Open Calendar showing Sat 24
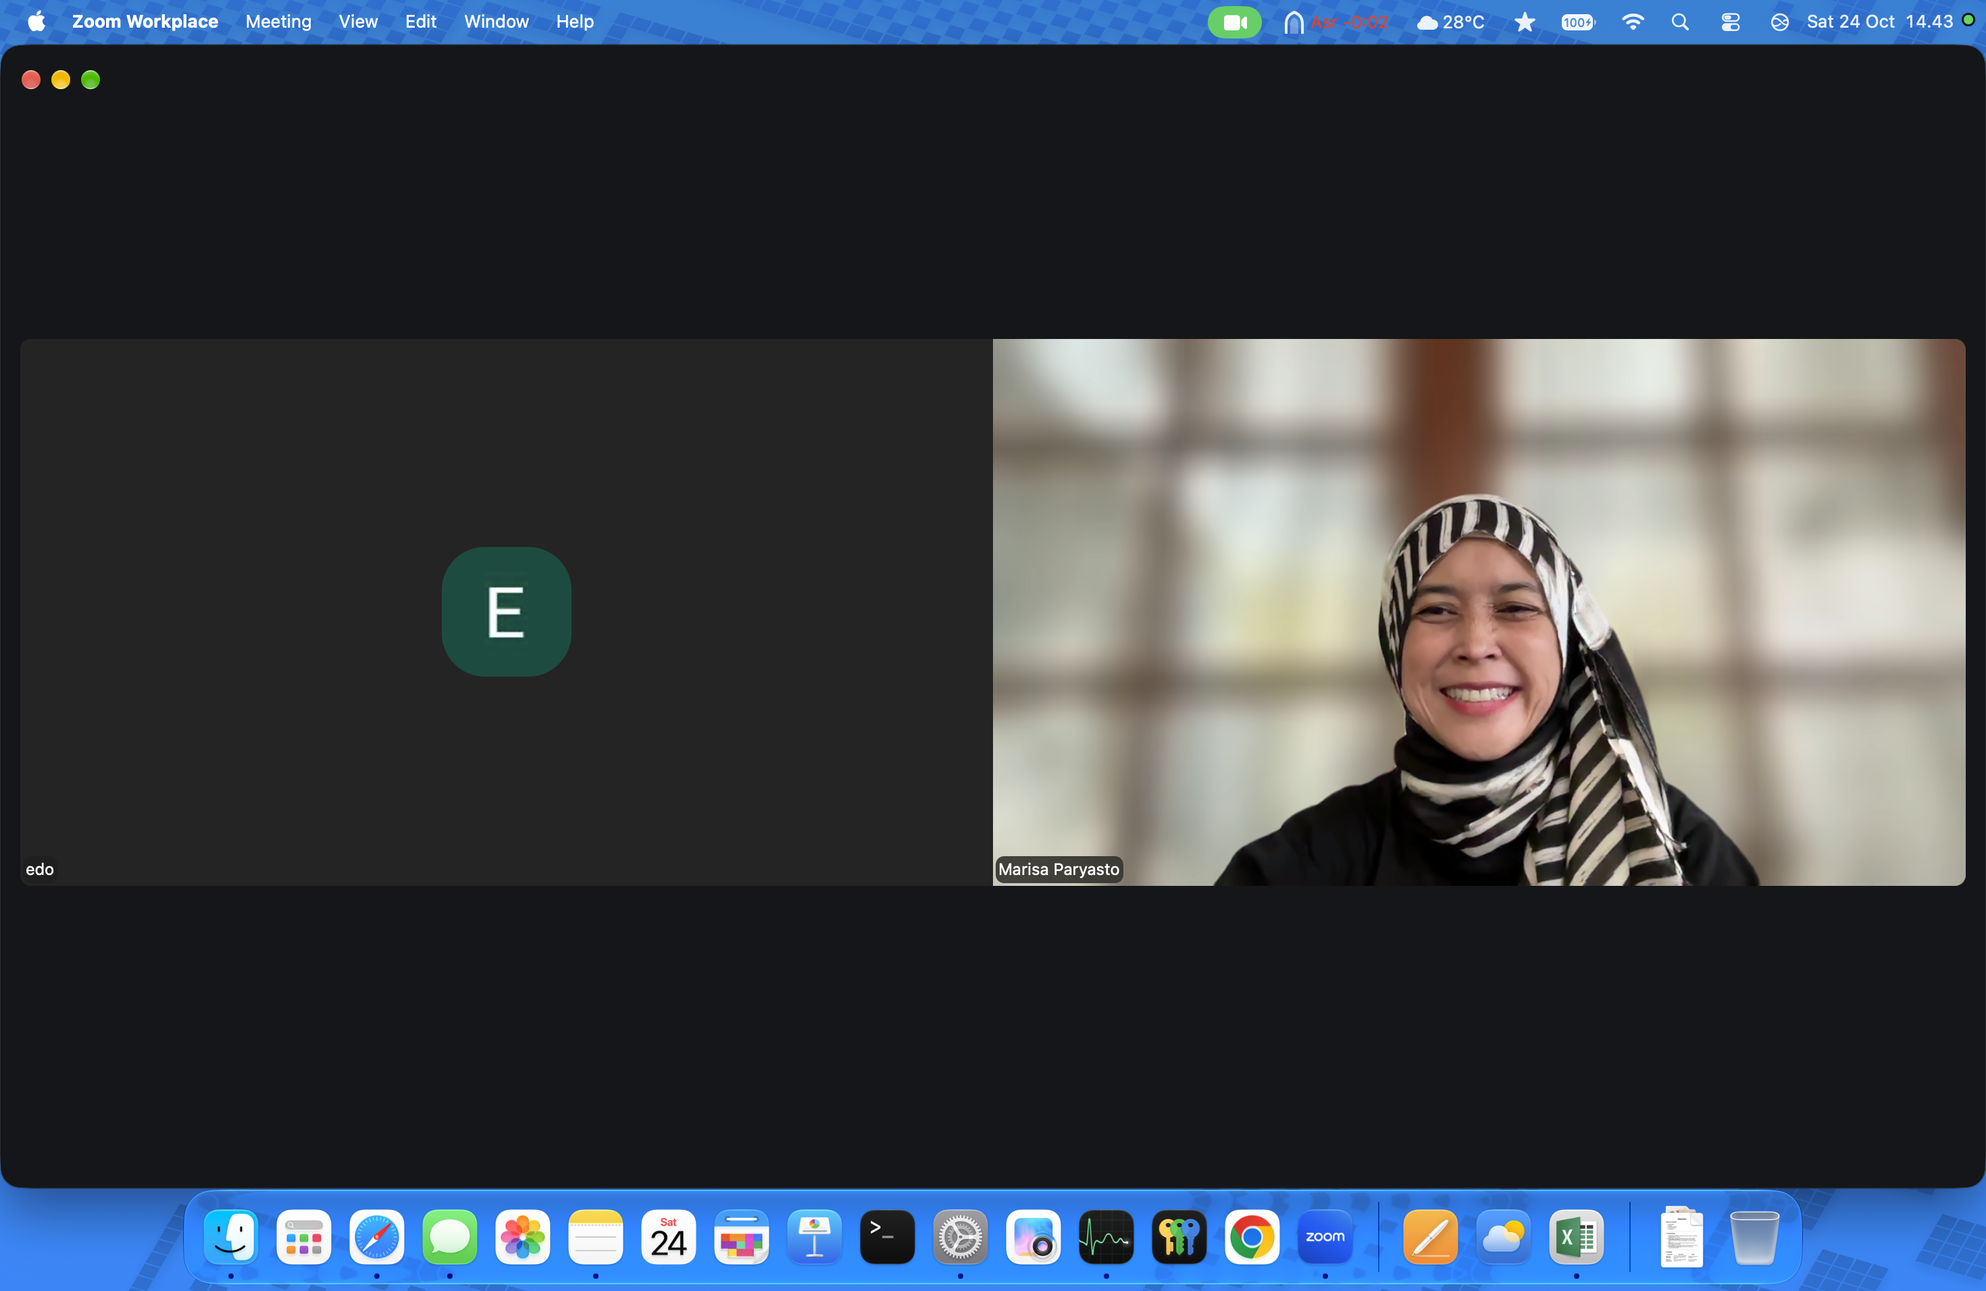Image resolution: width=1986 pixels, height=1291 pixels. point(668,1236)
